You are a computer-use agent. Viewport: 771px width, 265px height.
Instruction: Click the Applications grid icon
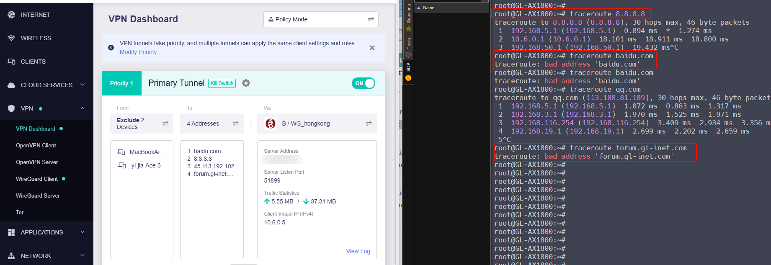pos(11,232)
